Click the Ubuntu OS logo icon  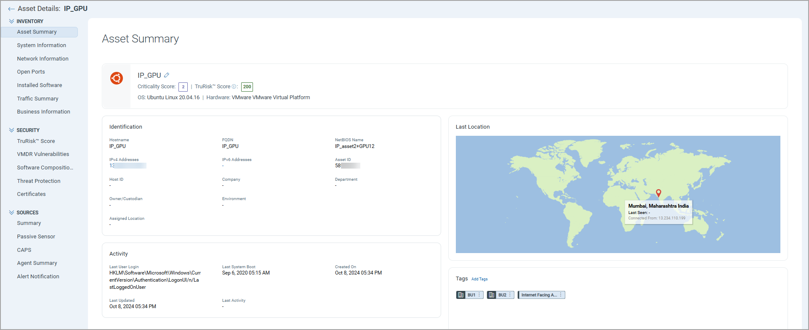pos(117,78)
